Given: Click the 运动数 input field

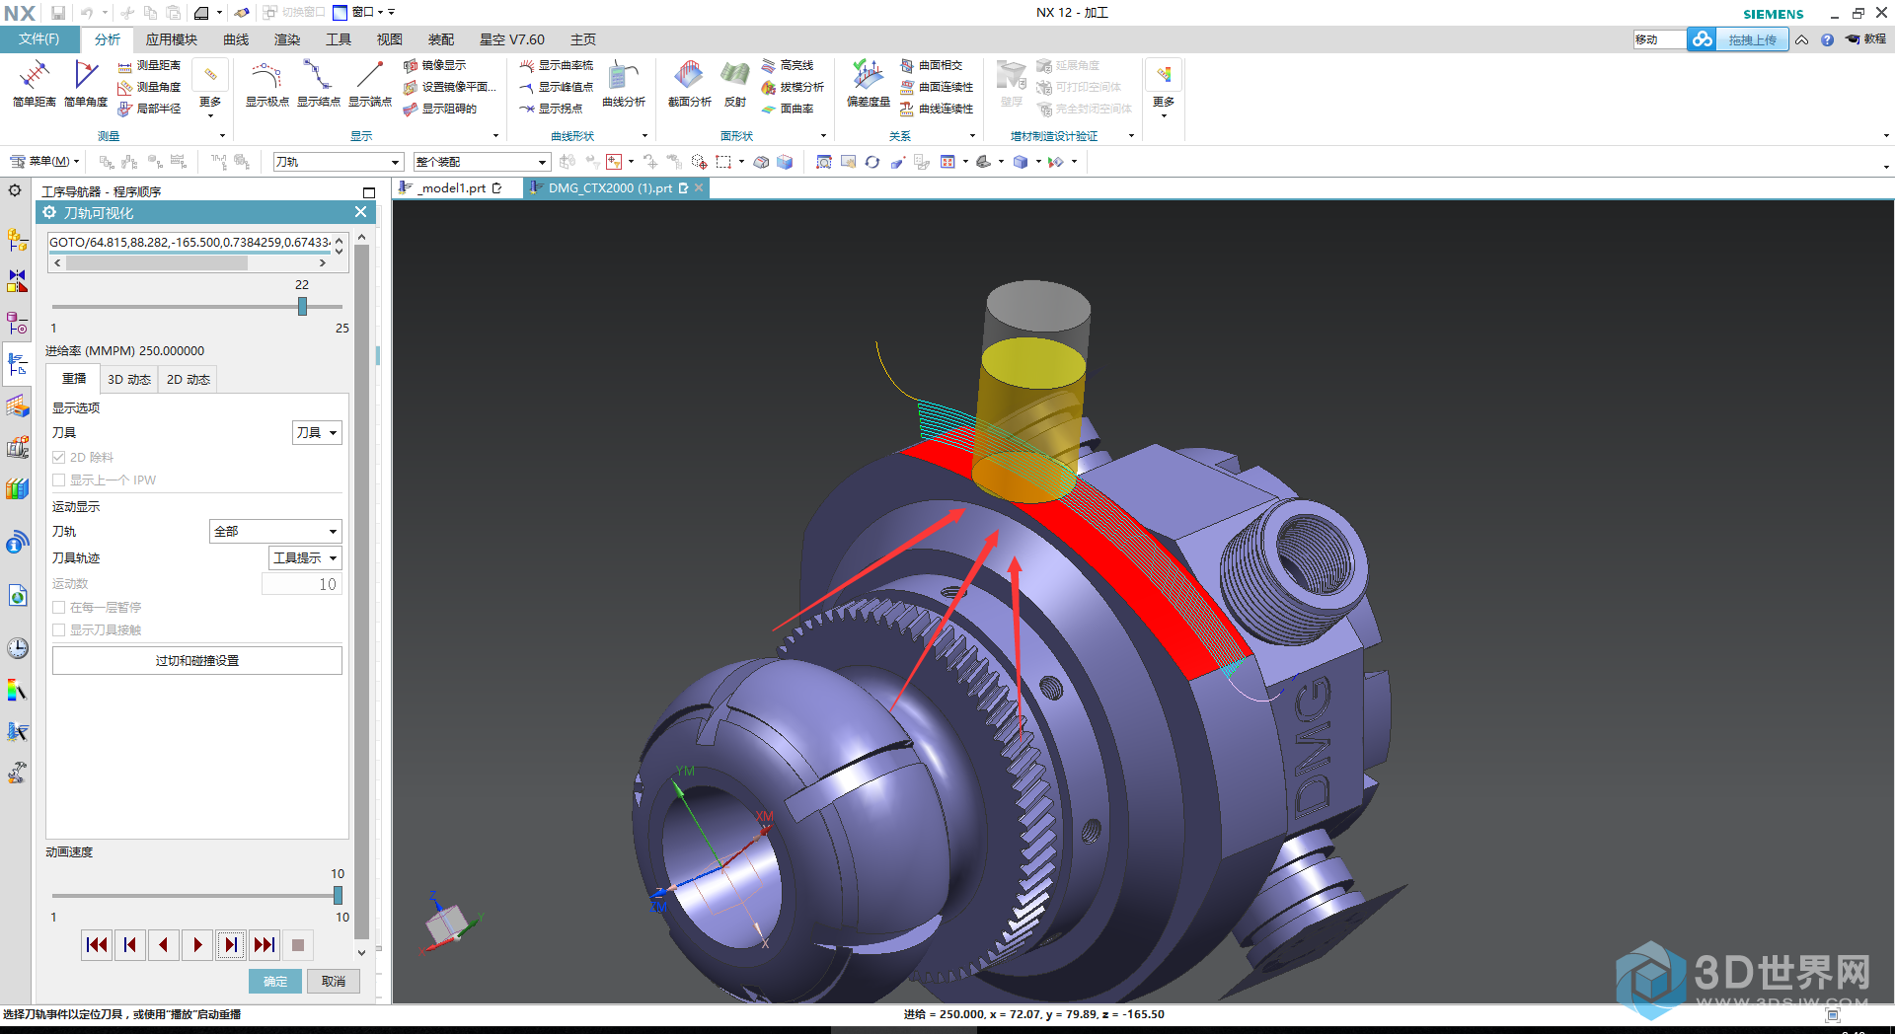Looking at the screenshot, I should point(302,585).
